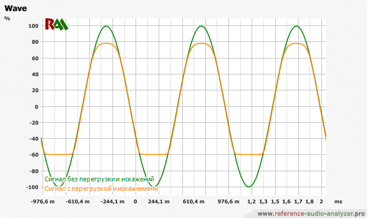The image size is (367, 218).
Task: Click the 20 label on the Y axis
Action: 35,90
